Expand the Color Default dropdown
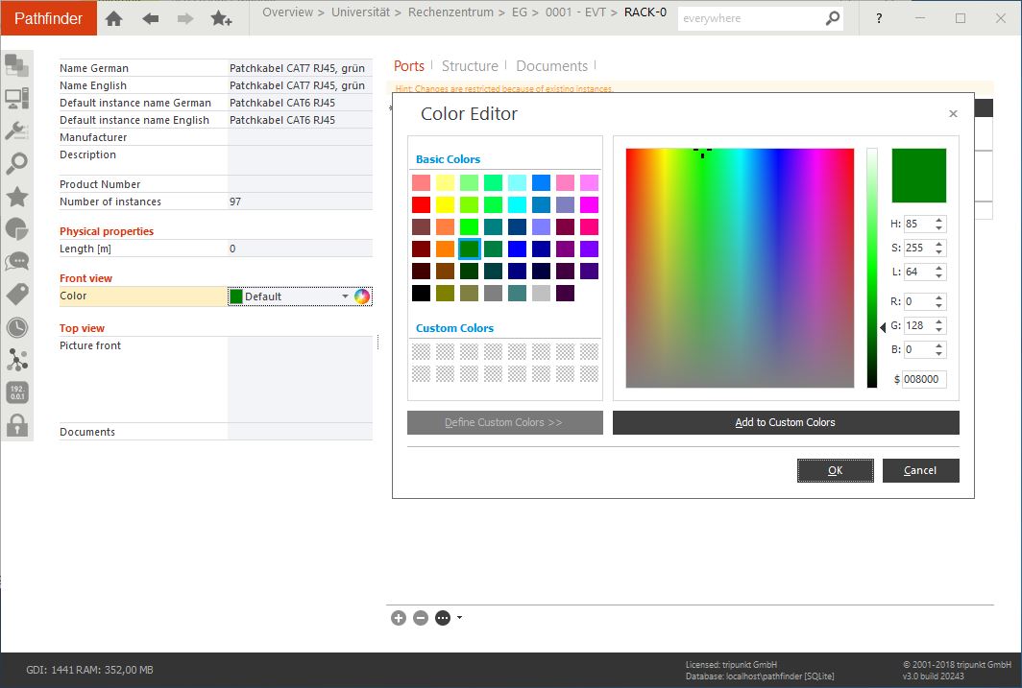The width and height of the screenshot is (1022, 688). pyautogui.click(x=345, y=297)
